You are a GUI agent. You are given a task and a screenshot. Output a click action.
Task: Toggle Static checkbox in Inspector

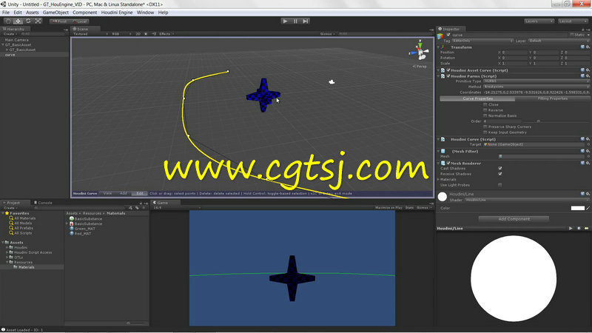[571, 35]
